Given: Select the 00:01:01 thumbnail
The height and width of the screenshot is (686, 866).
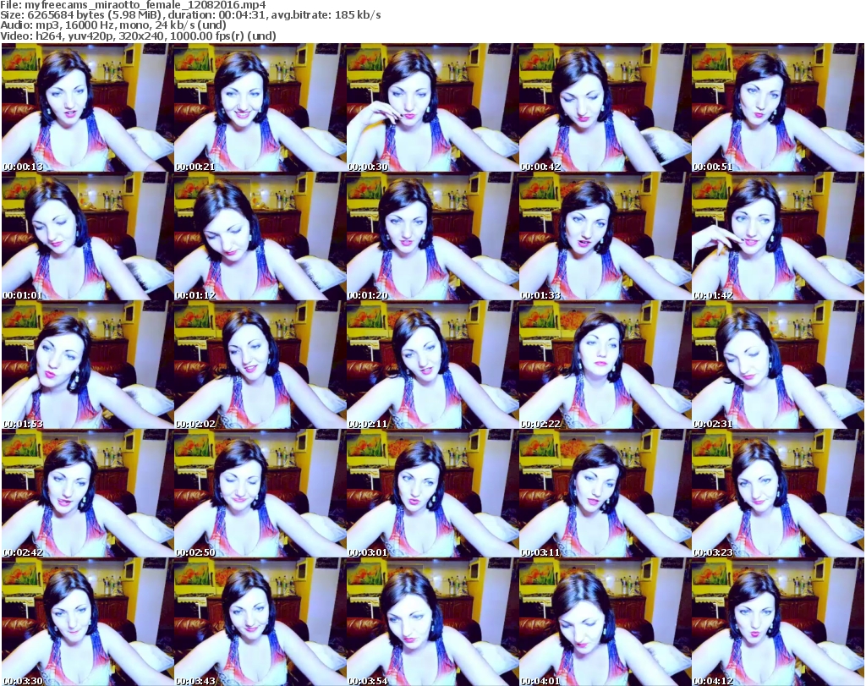Looking at the screenshot, I should tap(88, 236).
